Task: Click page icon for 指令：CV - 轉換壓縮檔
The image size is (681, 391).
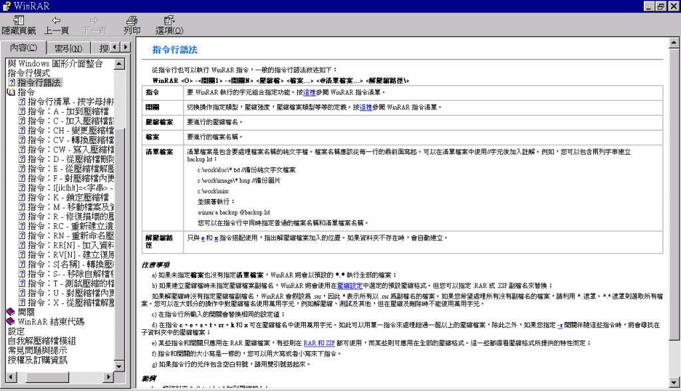Action: (x=22, y=139)
